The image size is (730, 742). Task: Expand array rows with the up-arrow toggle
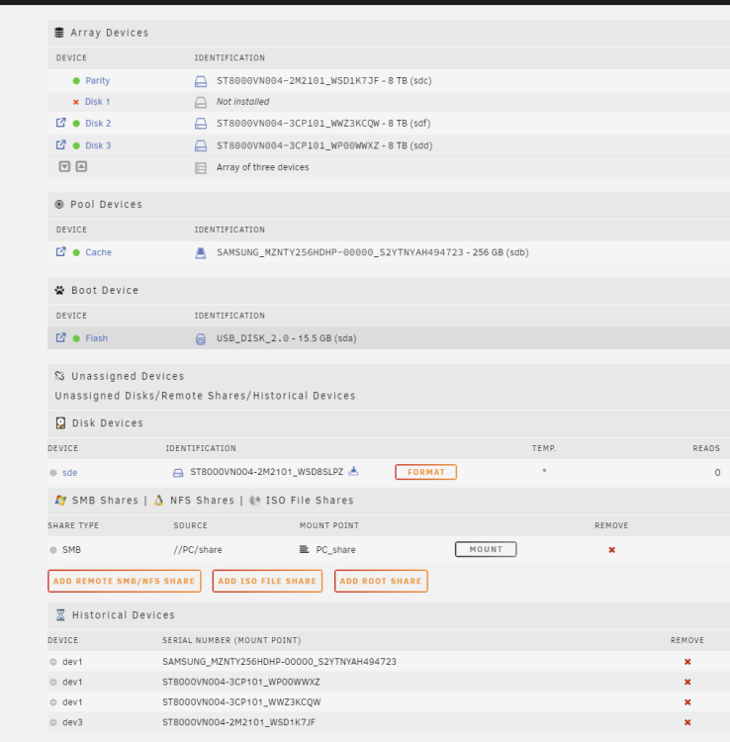81,166
